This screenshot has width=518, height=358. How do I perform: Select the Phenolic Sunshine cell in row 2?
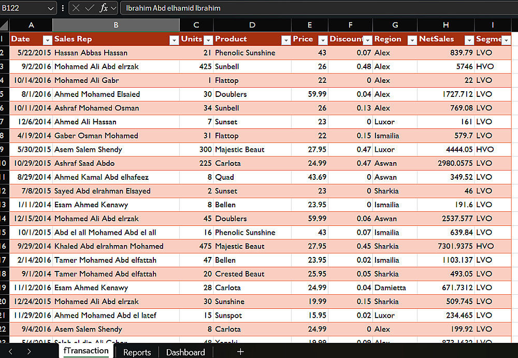coord(252,52)
